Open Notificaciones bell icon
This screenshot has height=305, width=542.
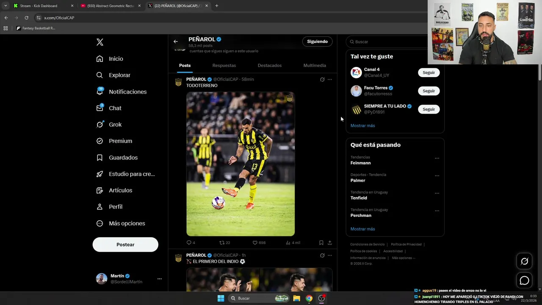(100, 91)
